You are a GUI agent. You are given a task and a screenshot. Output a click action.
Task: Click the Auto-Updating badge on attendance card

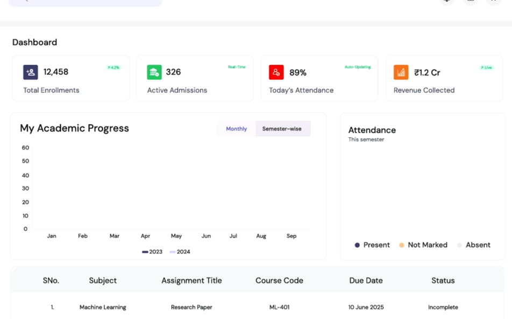[x=358, y=67]
